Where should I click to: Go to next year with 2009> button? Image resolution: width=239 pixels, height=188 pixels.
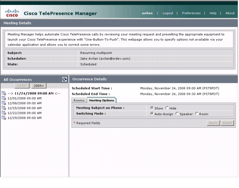tap(39, 86)
